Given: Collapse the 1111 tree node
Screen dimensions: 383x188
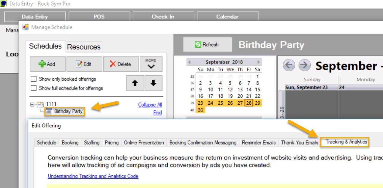Looking at the screenshot, I should [32, 105].
